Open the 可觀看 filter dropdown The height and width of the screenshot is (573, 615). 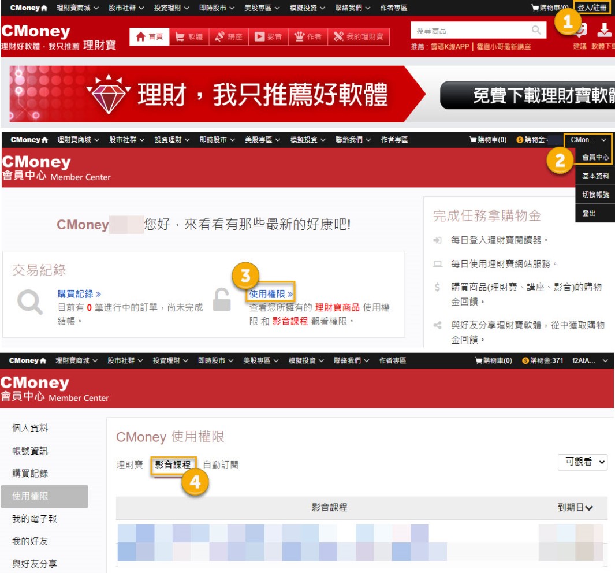(x=583, y=462)
